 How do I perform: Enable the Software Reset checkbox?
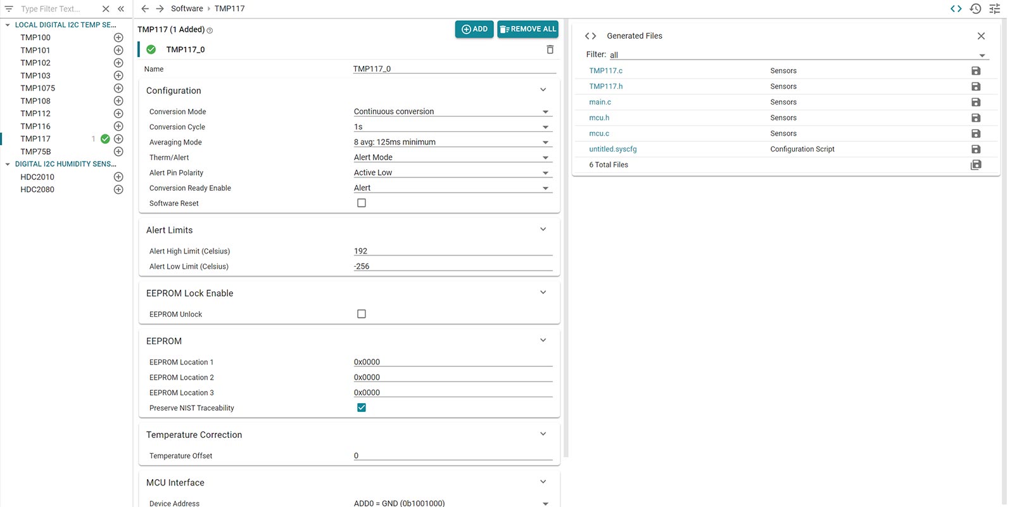[x=362, y=203]
